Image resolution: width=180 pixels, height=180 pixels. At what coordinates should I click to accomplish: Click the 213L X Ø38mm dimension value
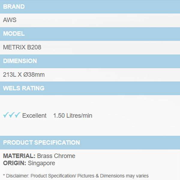coord(24,75)
